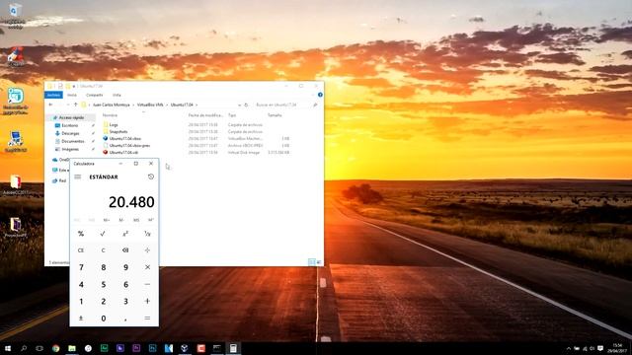Click digit 9 on calculator
632x355 pixels.
tap(125, 267)
